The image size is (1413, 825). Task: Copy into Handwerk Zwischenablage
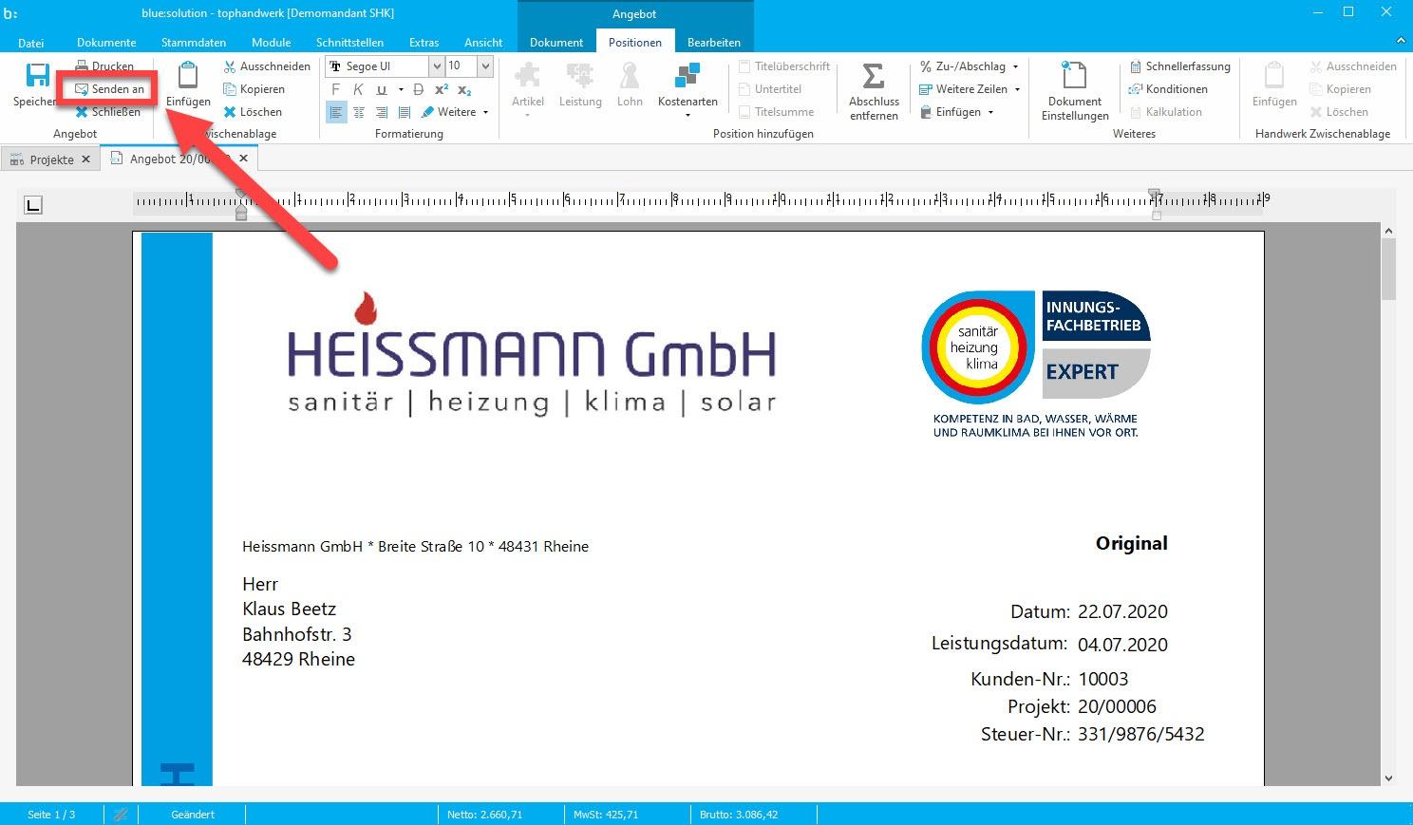click(1340, 89)
